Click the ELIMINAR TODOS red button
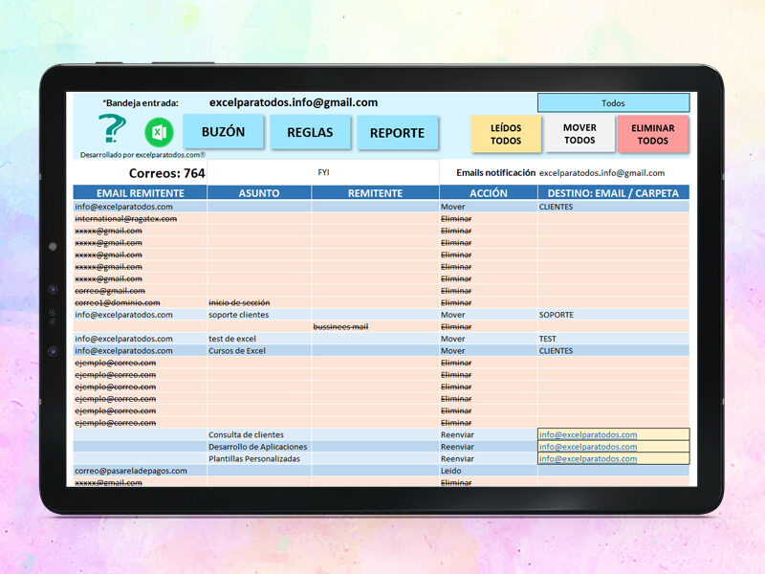This screenshot has width=765, height=574. 653,134
